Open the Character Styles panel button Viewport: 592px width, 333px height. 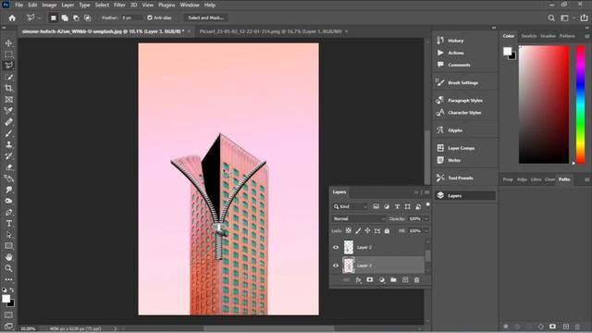pyautogui.click(x=464, y=113)
